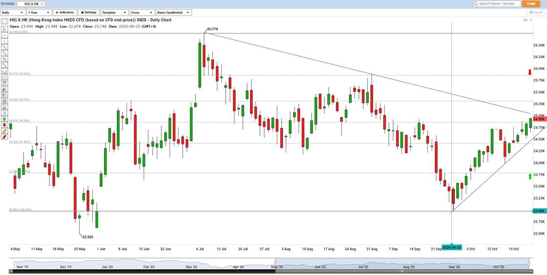Click the disk icon on Saved button

pos(531,12)
